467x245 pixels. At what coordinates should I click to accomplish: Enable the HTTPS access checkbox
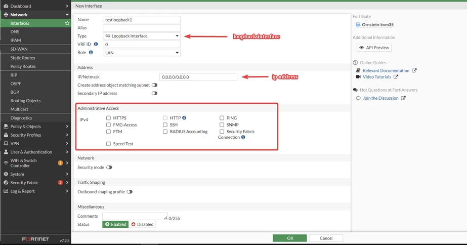click(108, 118)
